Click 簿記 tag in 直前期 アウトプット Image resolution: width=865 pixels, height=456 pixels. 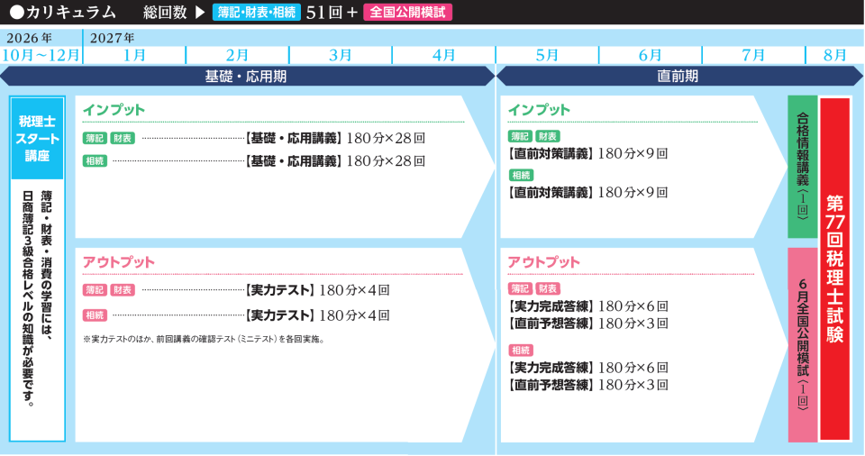click(x=520, y=288)
